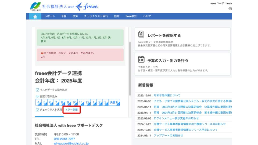Image resolution: width=258 pixels, height=145 pixels.
Task: Click the 2025/12/04 news date
Action: (144, 95)
